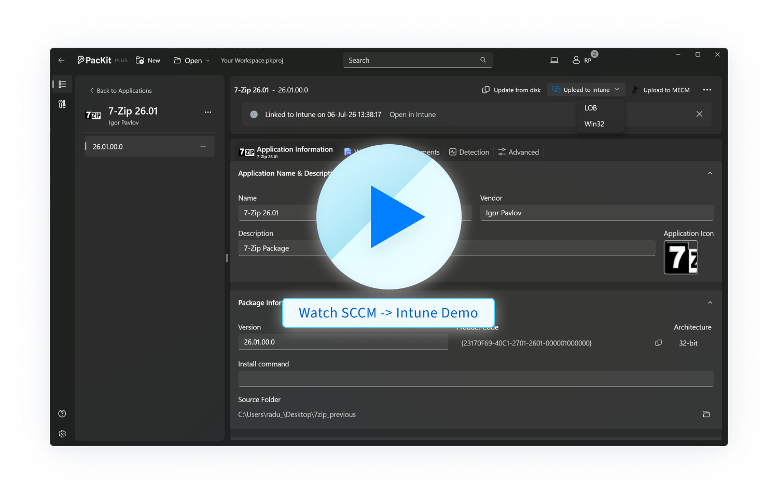Collapse Package Information section
778x498 pixels.
[x=710, y=303]
